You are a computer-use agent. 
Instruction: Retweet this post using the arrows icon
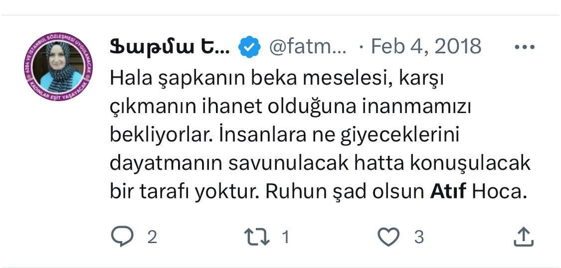click(x=257, y=237)
